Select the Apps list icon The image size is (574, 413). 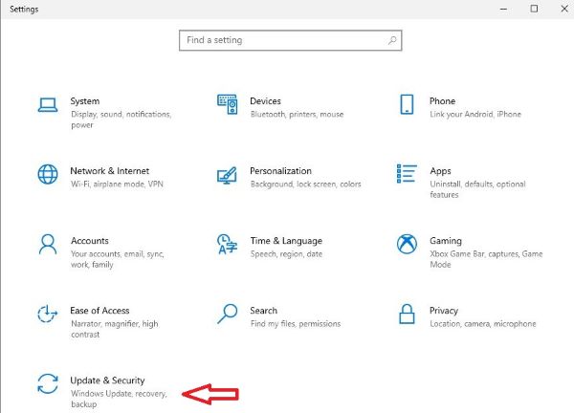tap(407, 173)
